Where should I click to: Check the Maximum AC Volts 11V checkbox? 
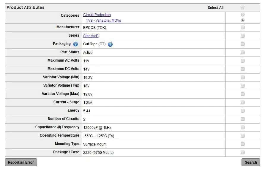pos(243,61)
